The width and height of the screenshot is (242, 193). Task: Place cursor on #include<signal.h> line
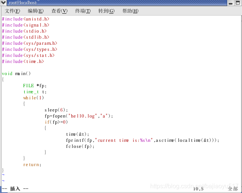[26, 25]
